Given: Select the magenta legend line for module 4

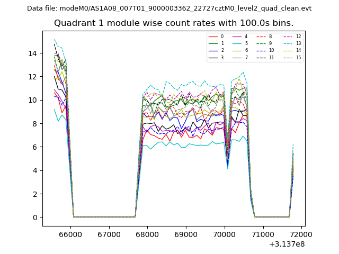Looking at the screenshot, I should point(237,37).
